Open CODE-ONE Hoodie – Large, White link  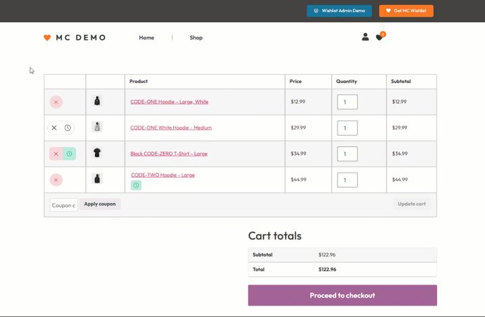pos(169,102)
